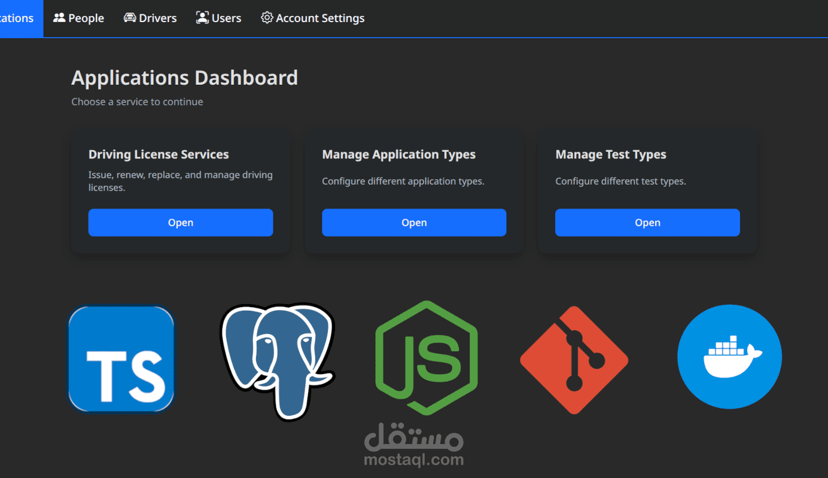
Task: Select the partially visible Applications tab
Action: [x=22, y=18]
